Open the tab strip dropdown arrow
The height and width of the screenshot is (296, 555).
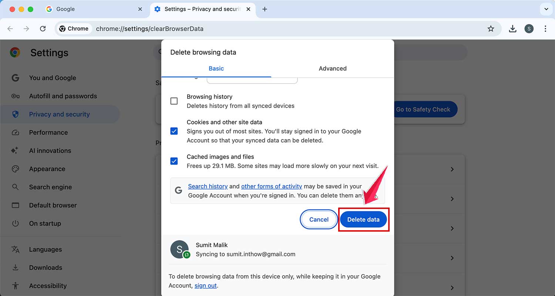click(x=546, y=9)
